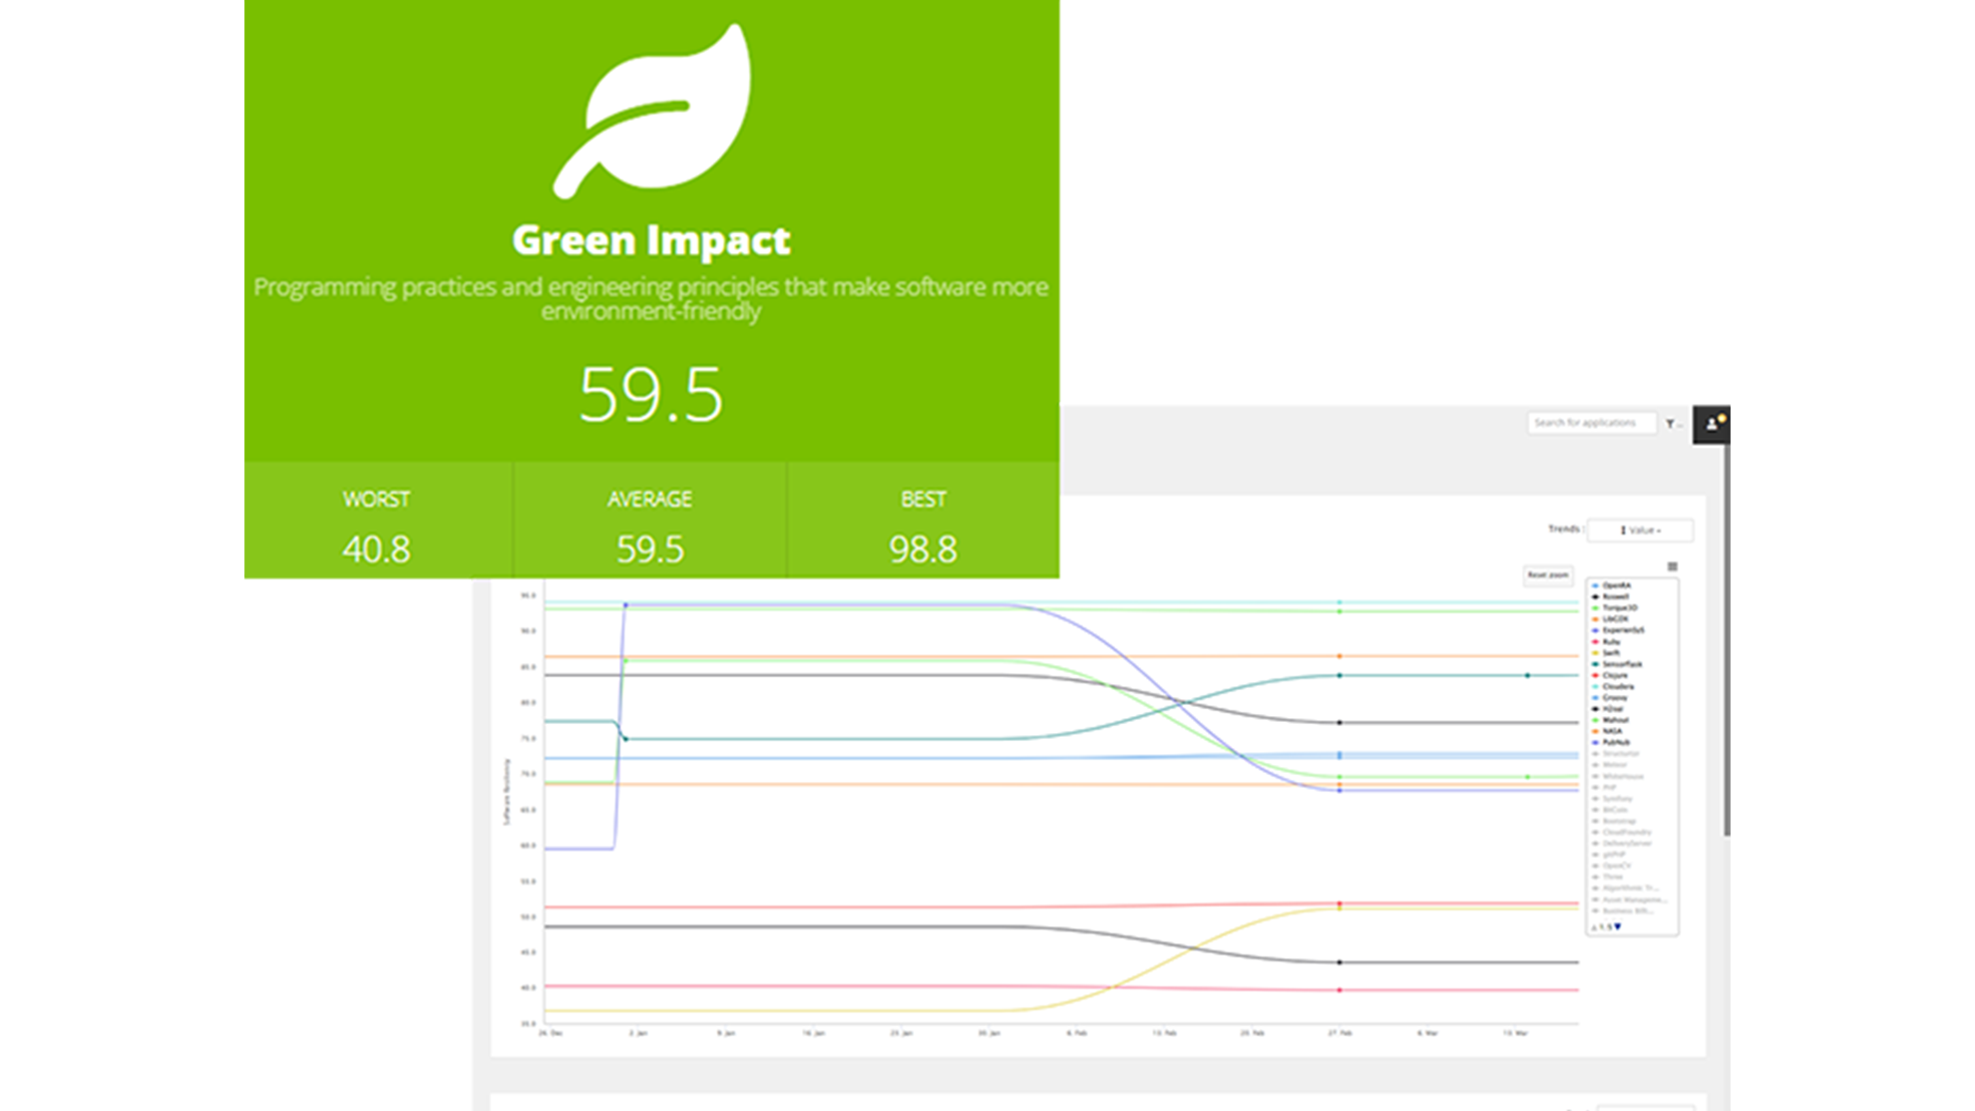
Task: Toggle Groovy series in legend
Action: click(1609, 698)
